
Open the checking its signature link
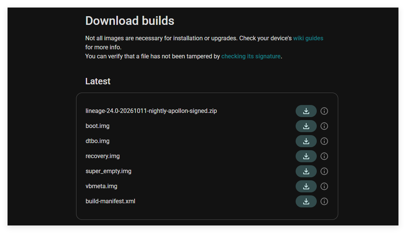click(x=251, y=56)
